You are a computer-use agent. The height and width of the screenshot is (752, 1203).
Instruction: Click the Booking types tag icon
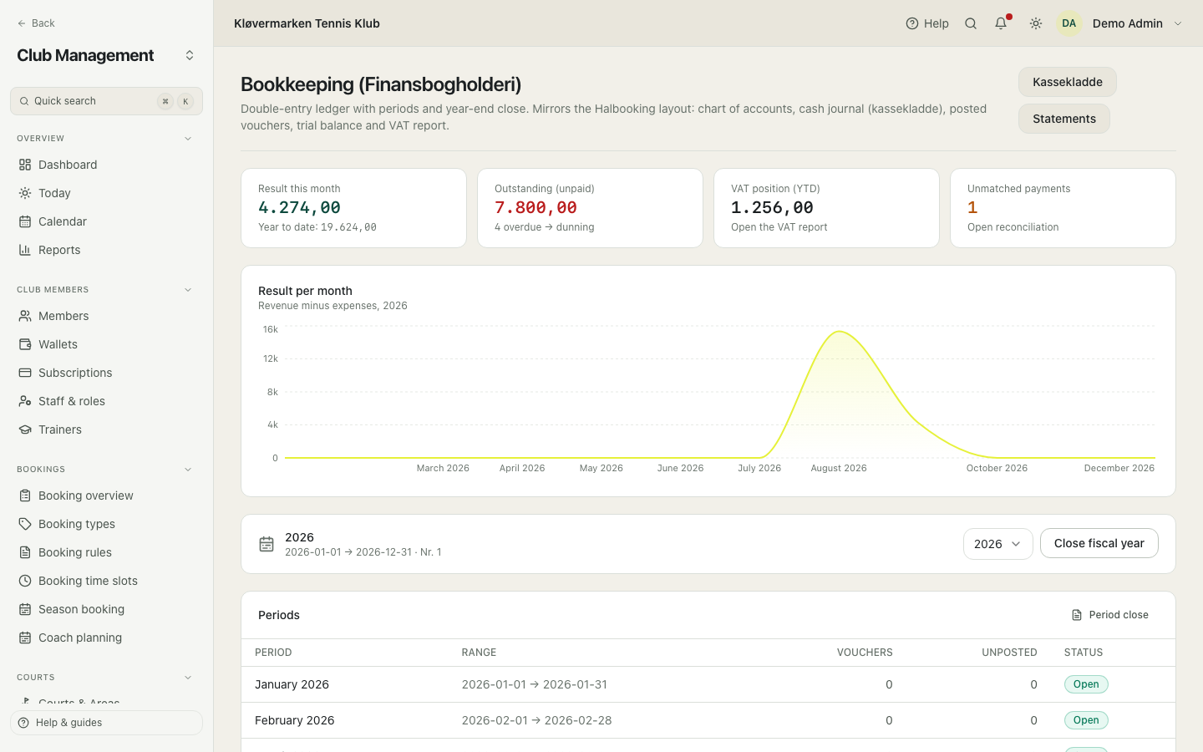tap(25, 524)
